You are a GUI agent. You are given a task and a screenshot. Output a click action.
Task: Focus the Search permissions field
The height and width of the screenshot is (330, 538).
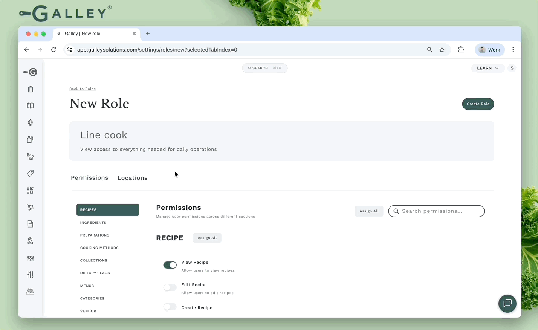tap(436, 211)
